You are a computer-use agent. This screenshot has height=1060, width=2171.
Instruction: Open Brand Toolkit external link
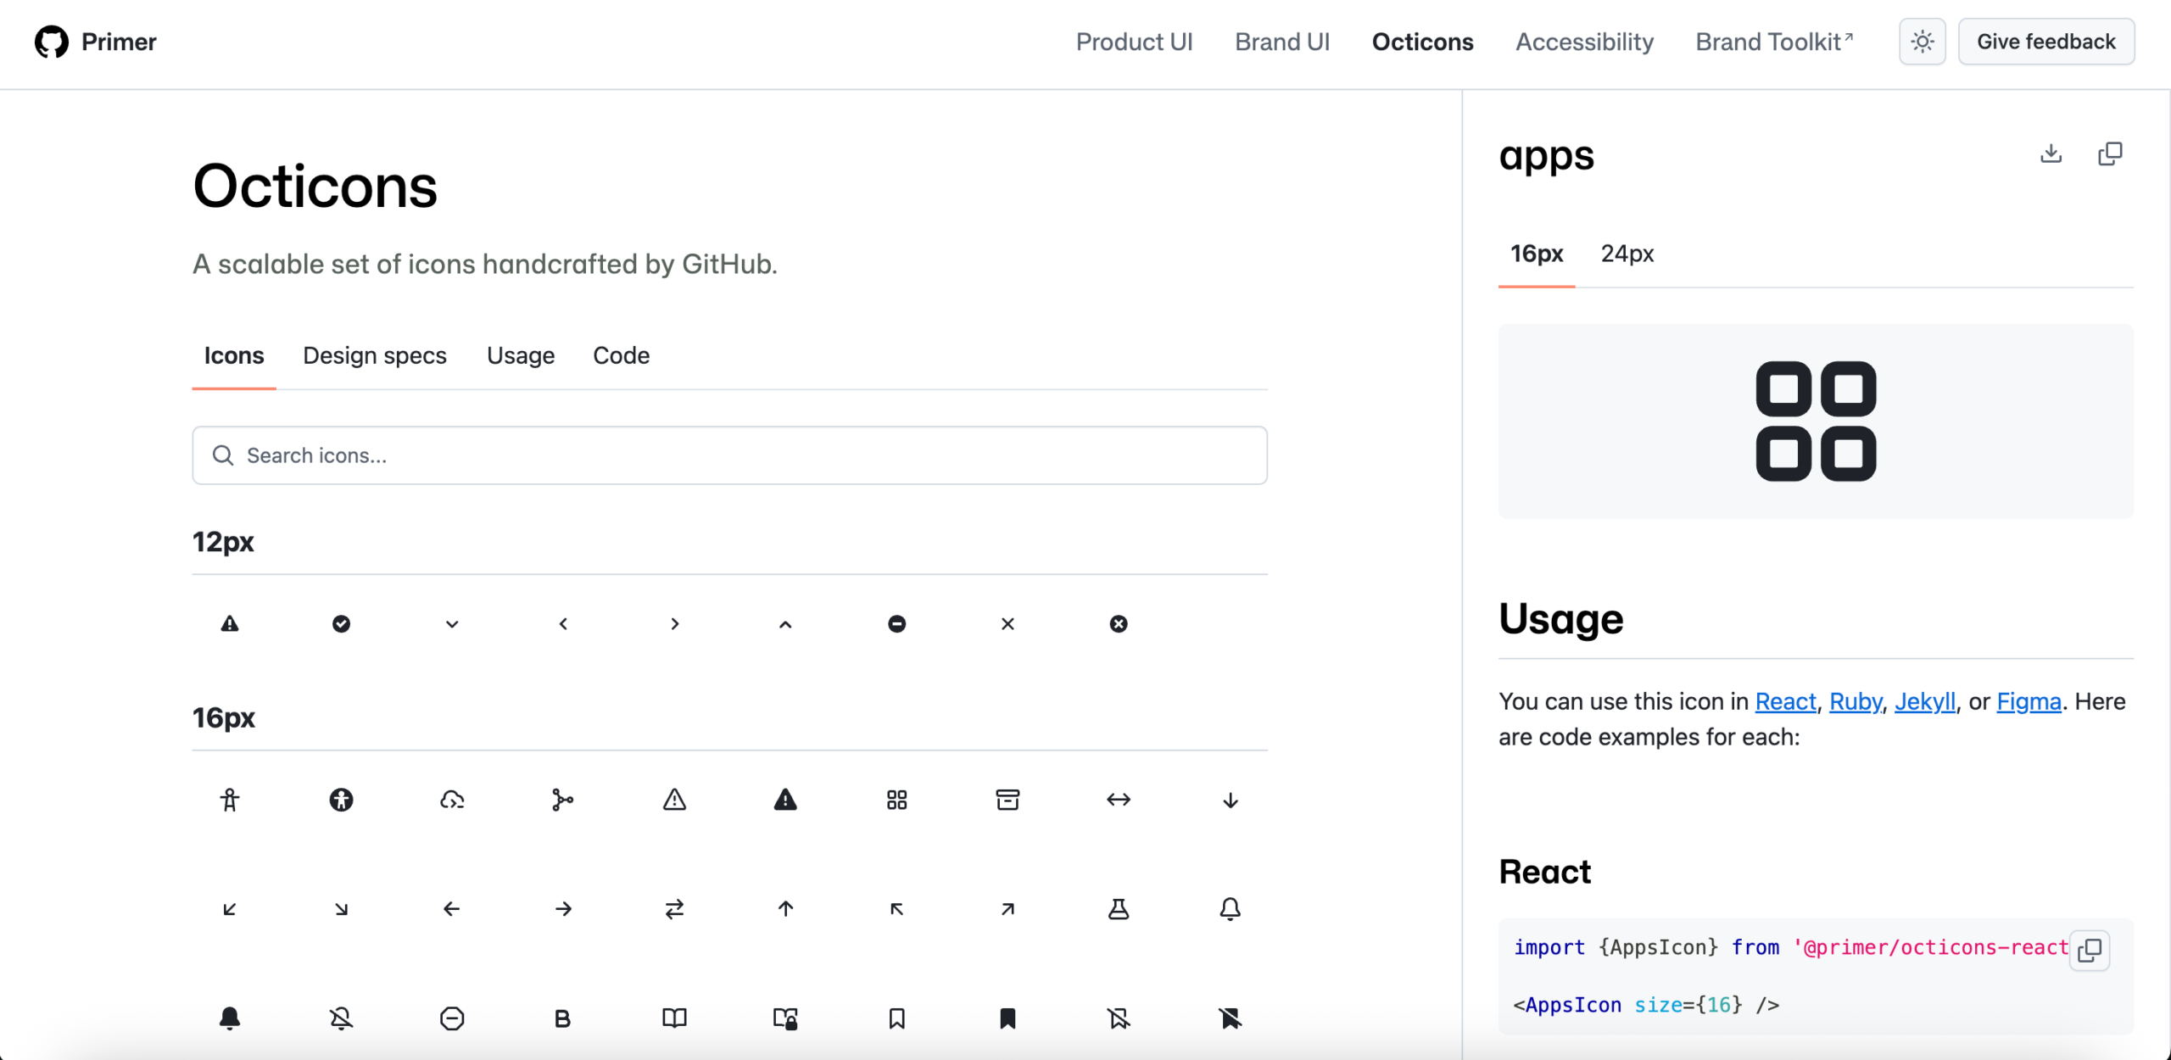(x=1774, y=42)
